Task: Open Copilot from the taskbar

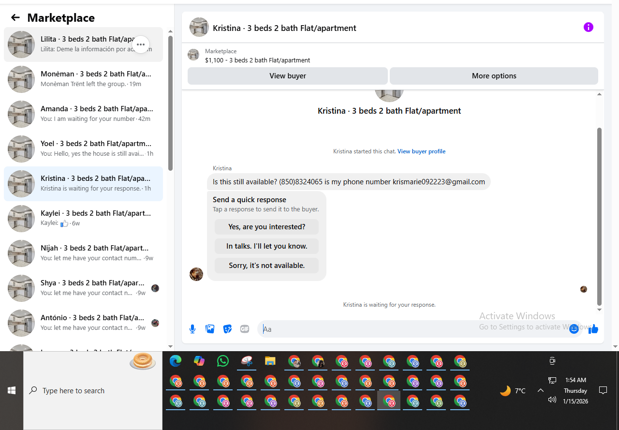Action: point(199,361)
